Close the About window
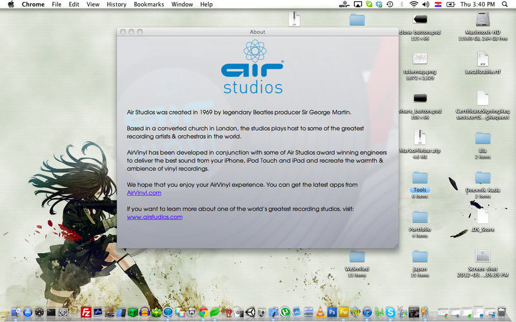516x322 pixels. pyautogui.click(x=123, y=32)
